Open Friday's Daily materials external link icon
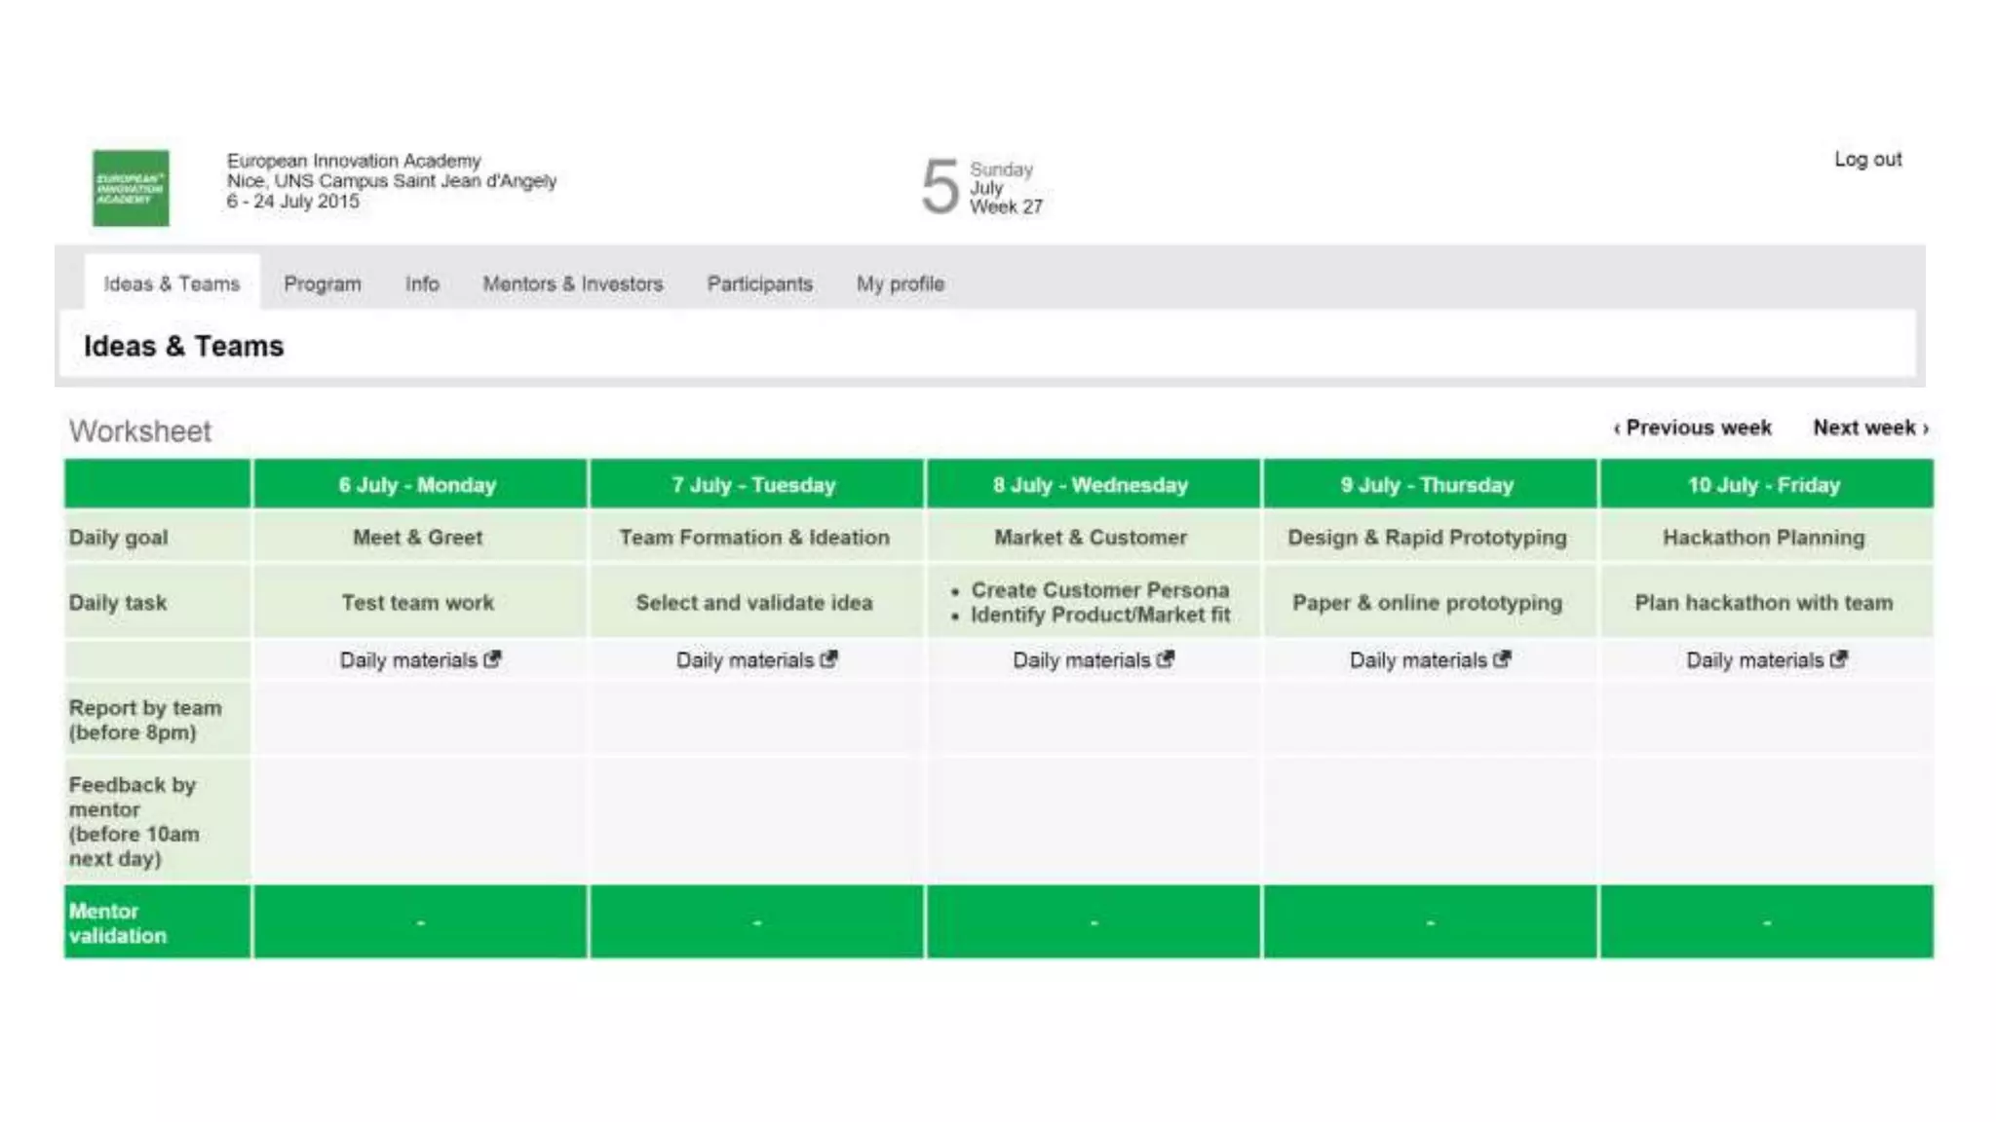1996x1122 pixels. 1838,659
